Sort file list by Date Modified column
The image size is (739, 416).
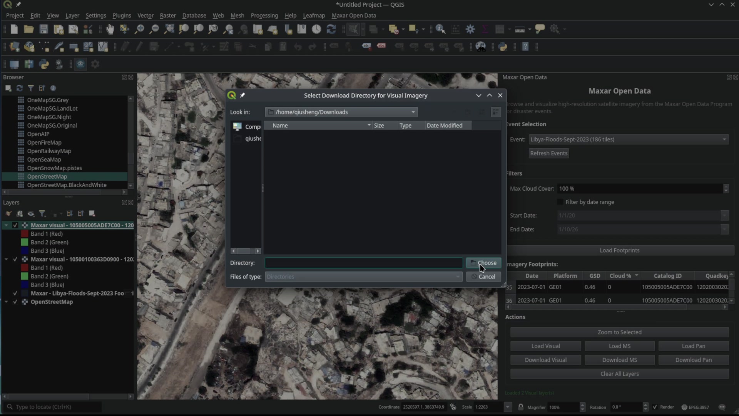click(x=448, y=126)
